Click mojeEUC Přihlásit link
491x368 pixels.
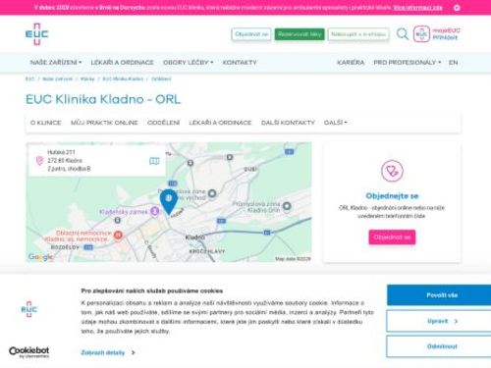(446, 34)
